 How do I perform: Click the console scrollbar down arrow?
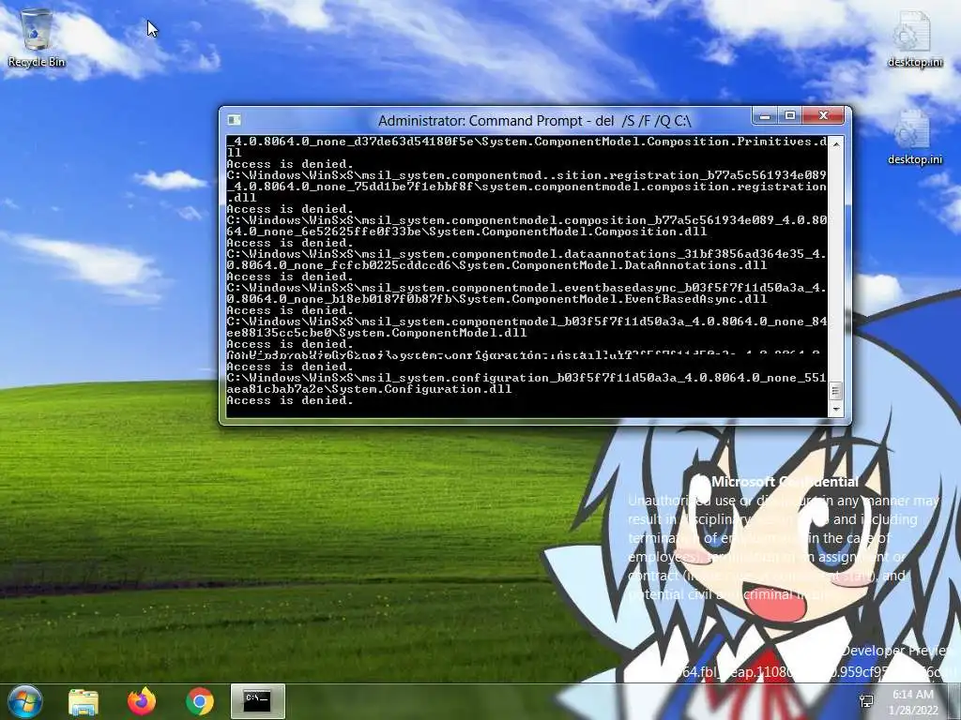tap(835, 409)
